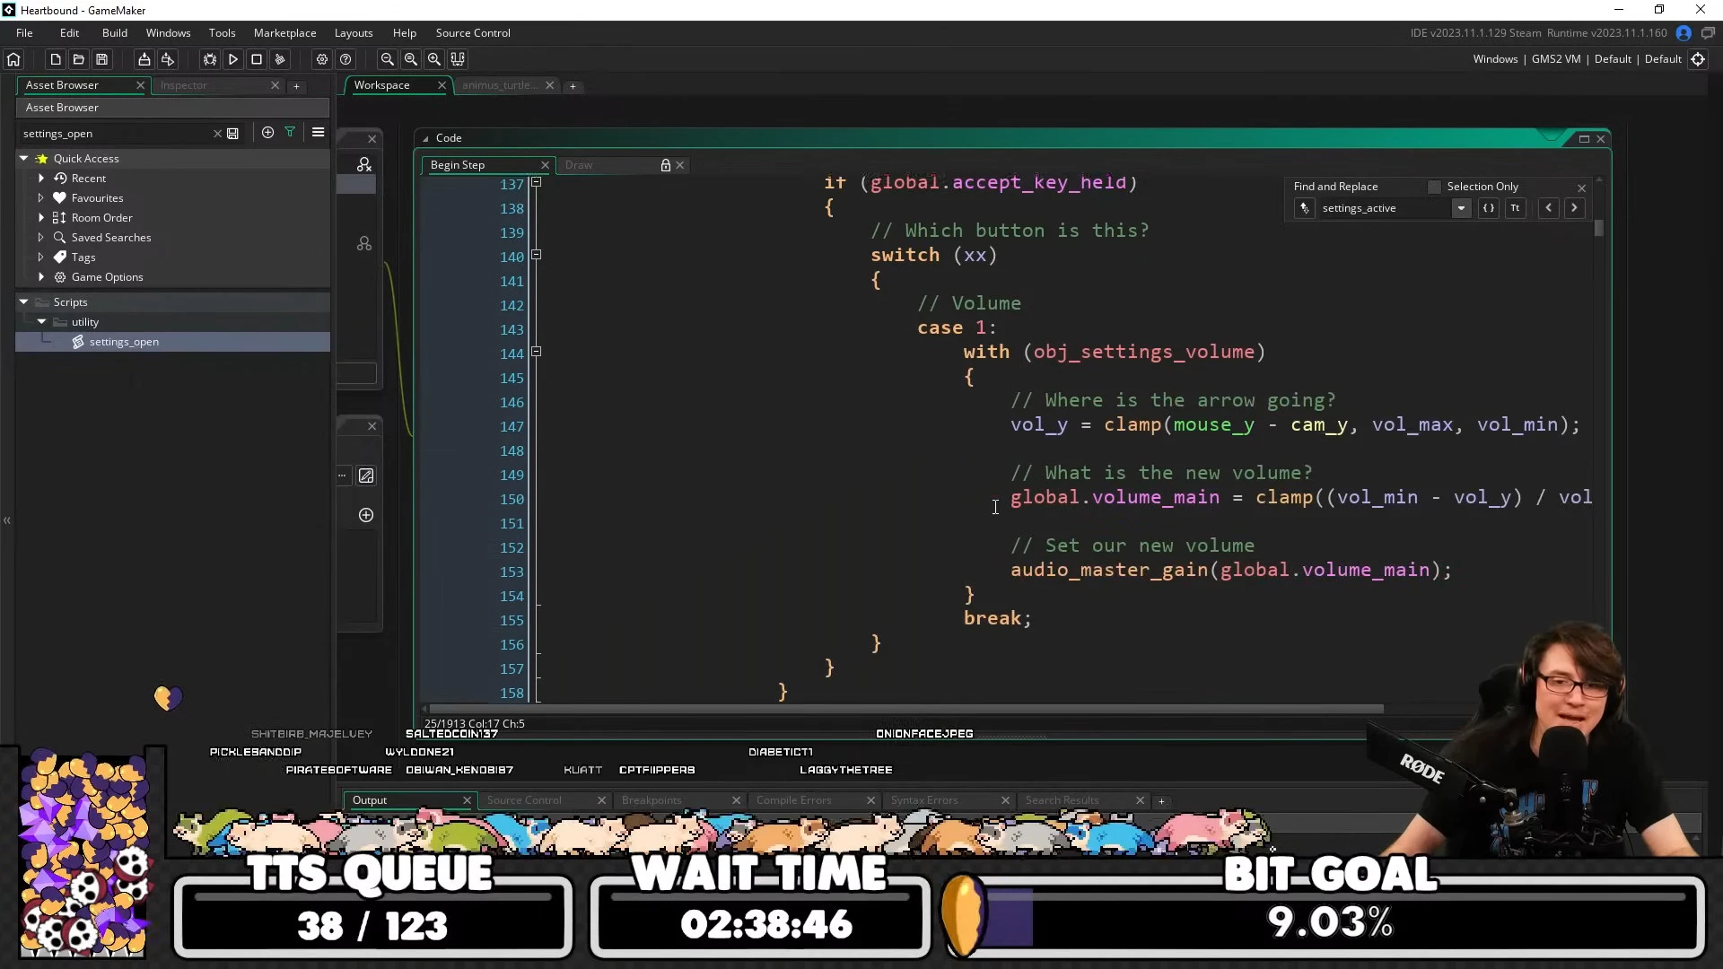Find next match
1723x969 pixels.
click(x=1574, y=208)
